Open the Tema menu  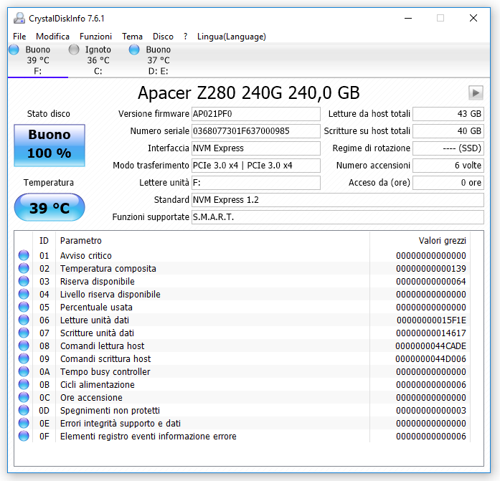click(x=132, y=37)
